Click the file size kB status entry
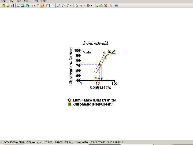 pyautogui.click(x=48, y=142)
